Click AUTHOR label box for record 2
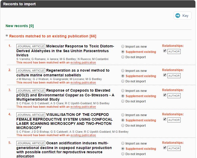 point(174,76)
